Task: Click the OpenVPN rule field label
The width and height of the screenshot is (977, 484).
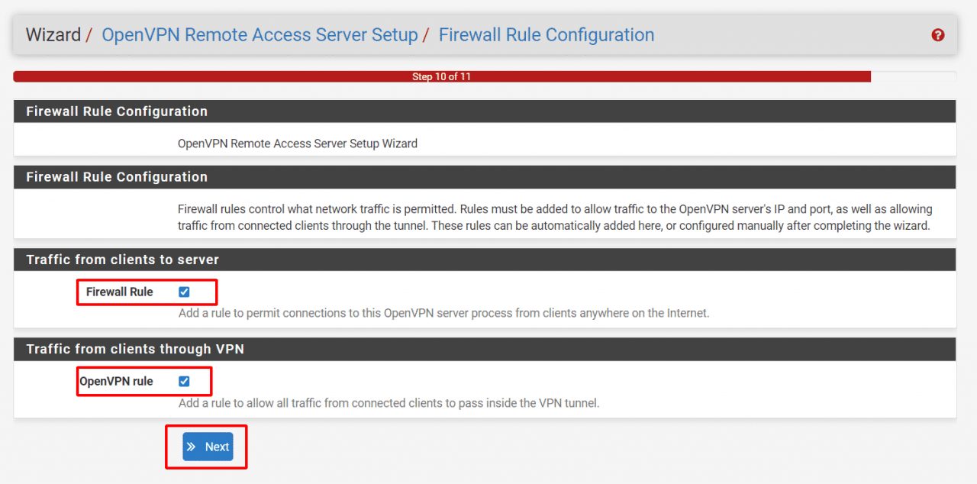Action: pos(116,381)
